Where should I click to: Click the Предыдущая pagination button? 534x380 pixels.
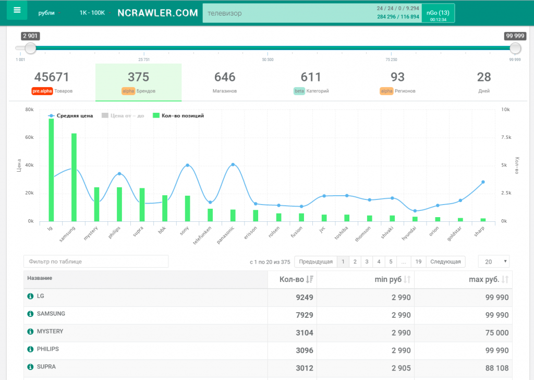click(315, 262)
